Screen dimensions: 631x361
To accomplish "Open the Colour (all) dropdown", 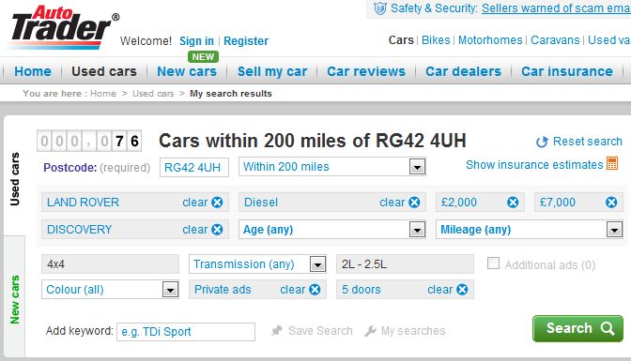I will (110, 290).
